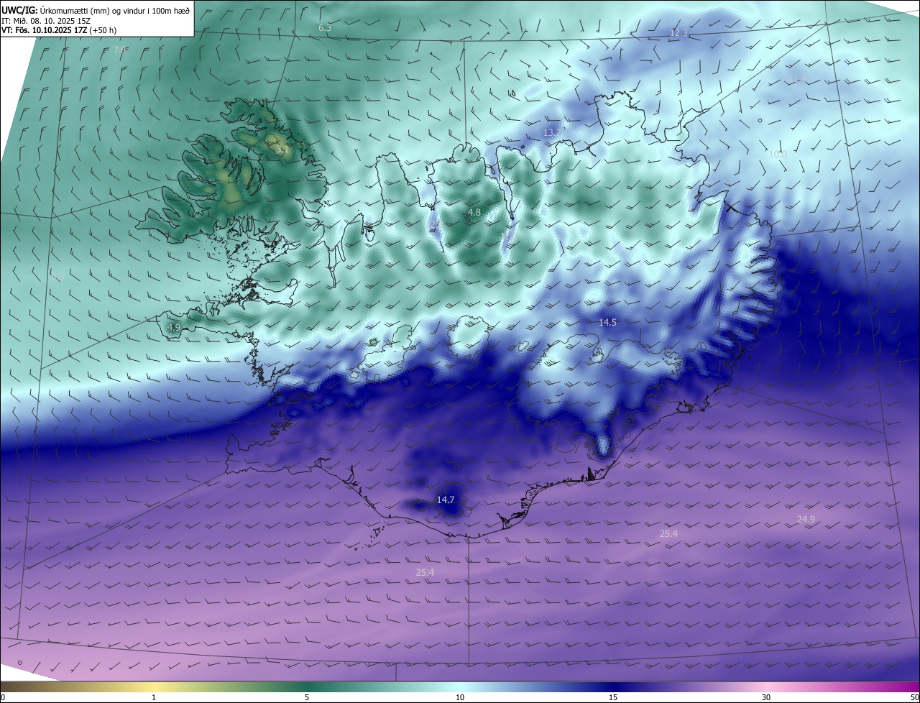920x703 pixels.
Task: Click the 4.9 value label
Action: tap(173, 327)
